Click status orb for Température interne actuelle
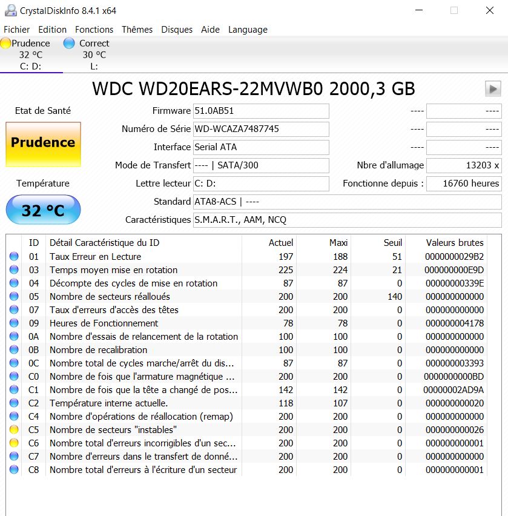Viewport: 508px width, 516px height. 14,403
